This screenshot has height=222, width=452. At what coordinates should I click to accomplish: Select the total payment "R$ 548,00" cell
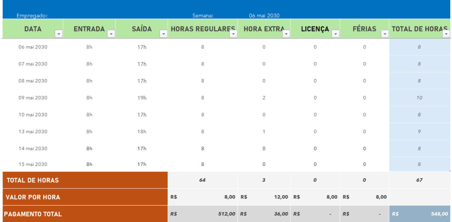[420, 214]
